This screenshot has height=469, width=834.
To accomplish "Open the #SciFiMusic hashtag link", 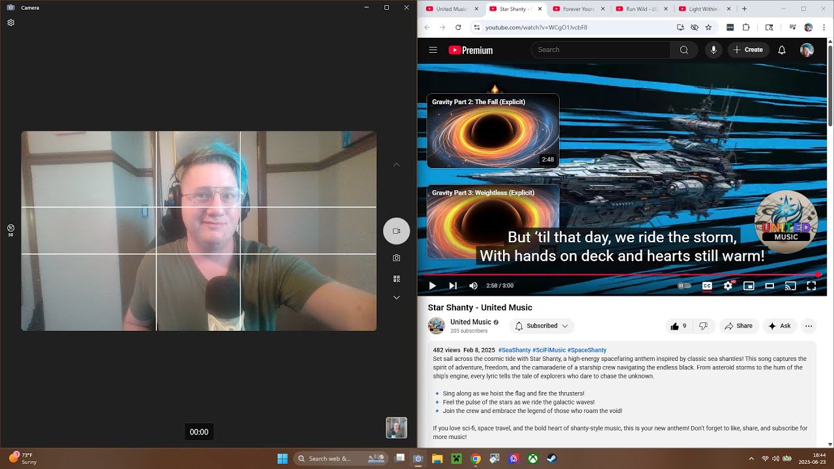I will pos(549,350).
